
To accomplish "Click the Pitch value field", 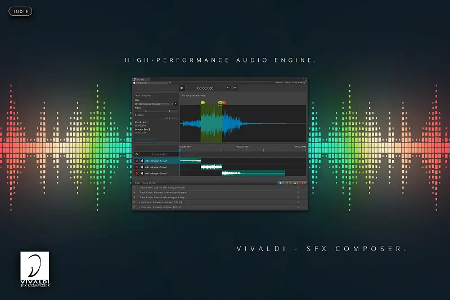I will coord(173,111).
